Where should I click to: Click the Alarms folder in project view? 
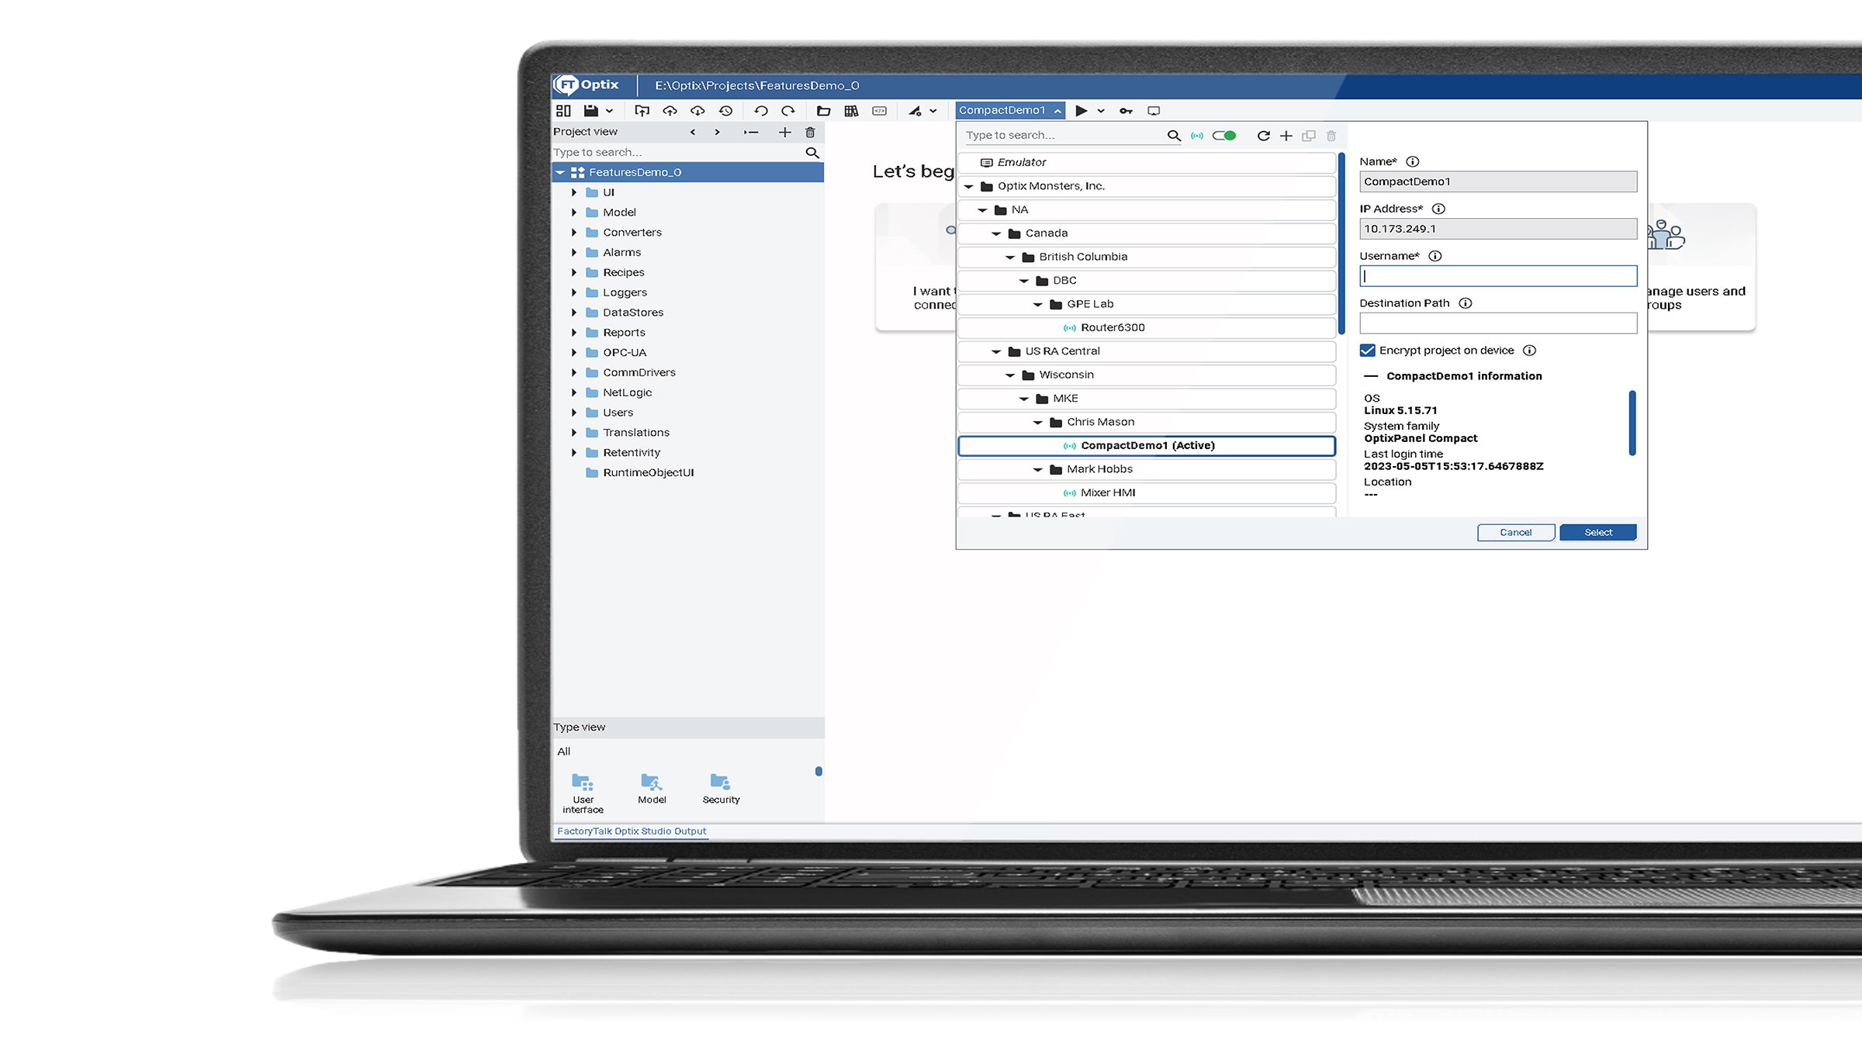(621, 252)
